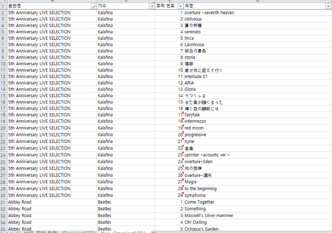
Task: Click the song cell 'ARIA'
Action: pyautogui.click(x=257, y=83)
